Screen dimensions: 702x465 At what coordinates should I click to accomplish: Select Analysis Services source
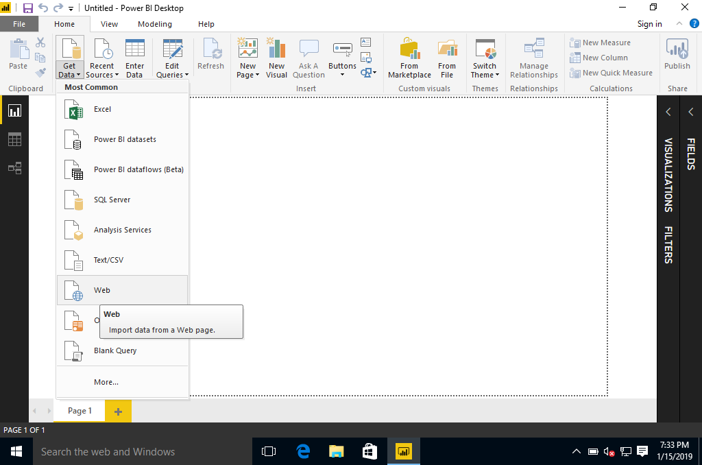coord(121,230)
